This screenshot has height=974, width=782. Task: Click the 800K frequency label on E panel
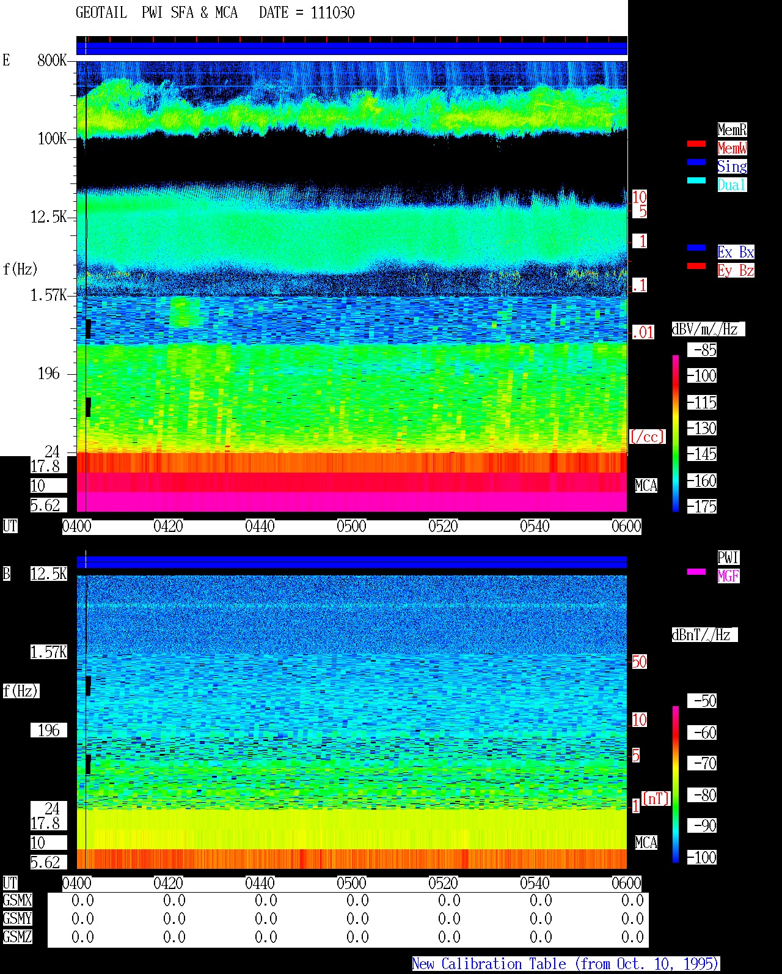52,61
